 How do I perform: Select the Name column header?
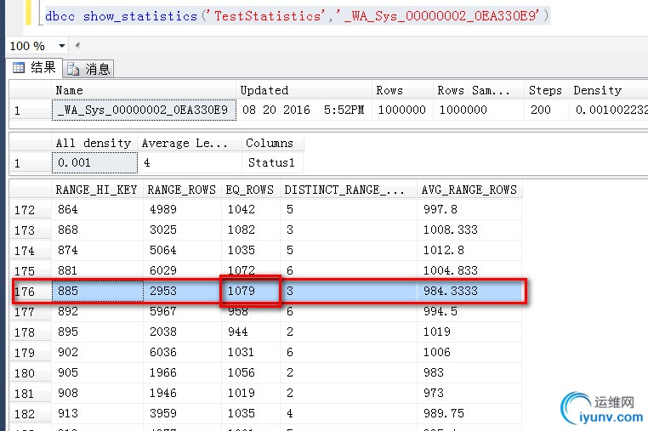pos(144,90)
